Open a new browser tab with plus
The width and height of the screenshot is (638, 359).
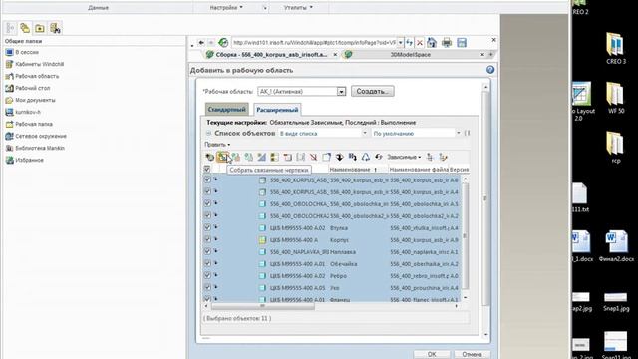491,54
